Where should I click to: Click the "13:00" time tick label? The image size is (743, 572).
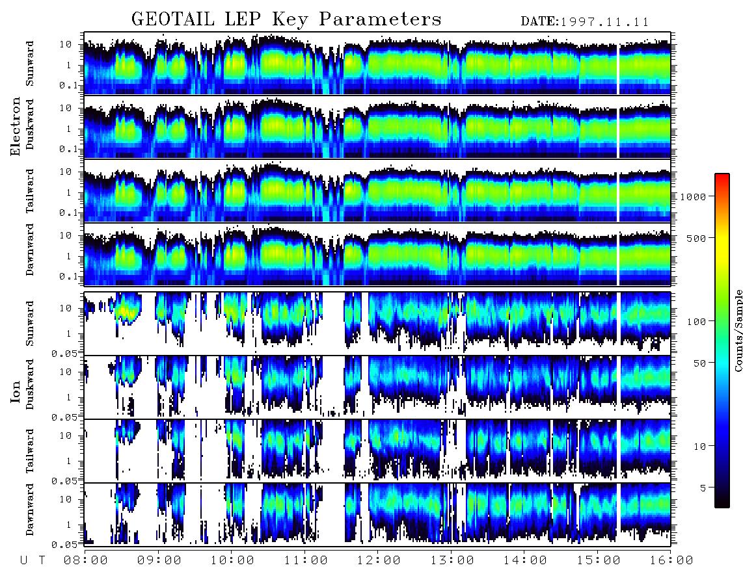coord(453,561)
